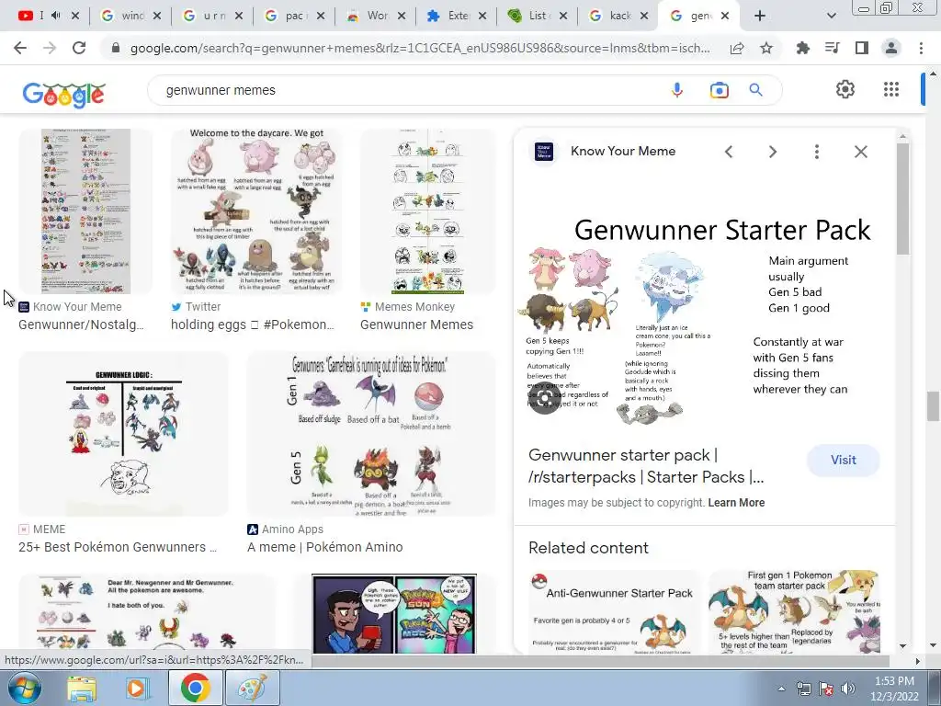Close the image preview panel
The width and height of the screenshot is (941, 706).
tap(860, 152)
